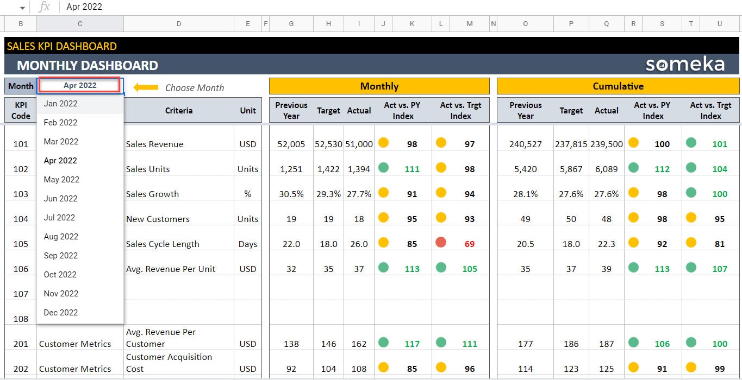Image resolution: width=742 pixels, height=380 pixels.
Task: Select column C header
Action: [80, 24]
